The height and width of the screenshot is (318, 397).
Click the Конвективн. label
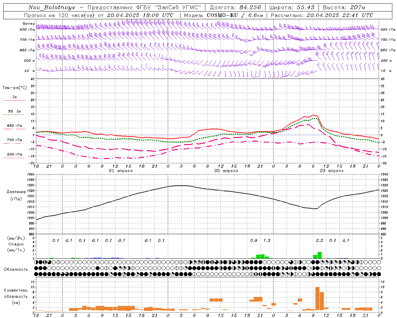click(x=16, y=290)
